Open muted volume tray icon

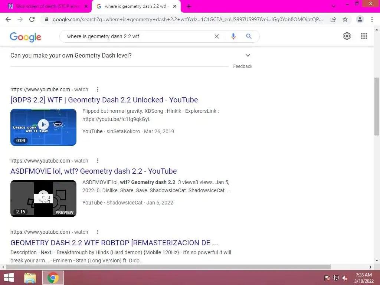point(345,278)
